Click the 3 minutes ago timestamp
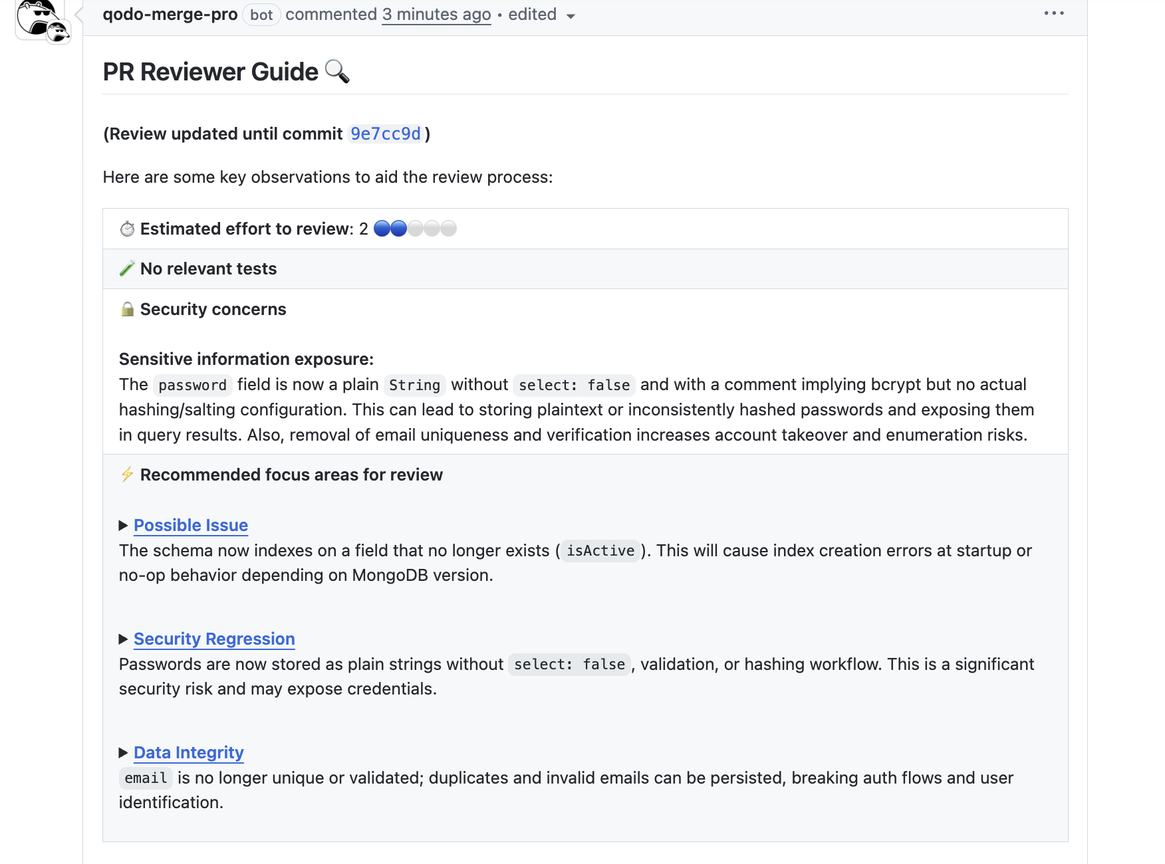 tap(436, 15)
